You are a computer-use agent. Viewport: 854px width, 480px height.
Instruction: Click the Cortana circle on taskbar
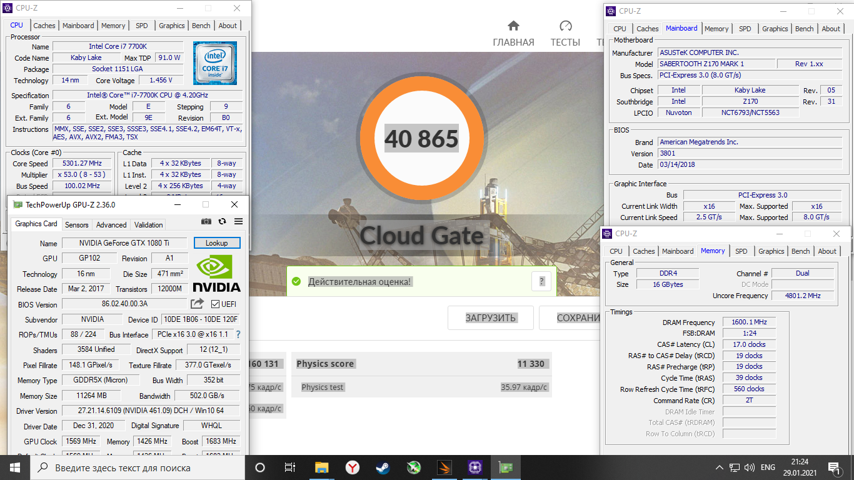[x=260, y=467]
